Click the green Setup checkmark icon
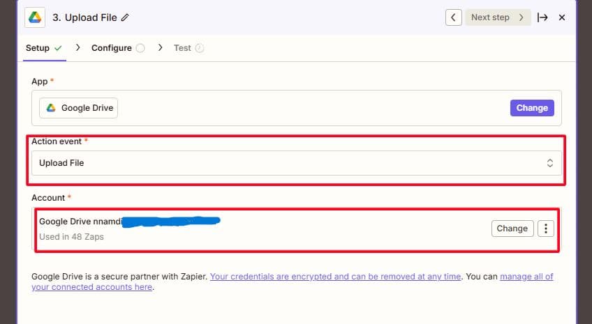Viewport: 592px width, 324px height. pos(58,48)
